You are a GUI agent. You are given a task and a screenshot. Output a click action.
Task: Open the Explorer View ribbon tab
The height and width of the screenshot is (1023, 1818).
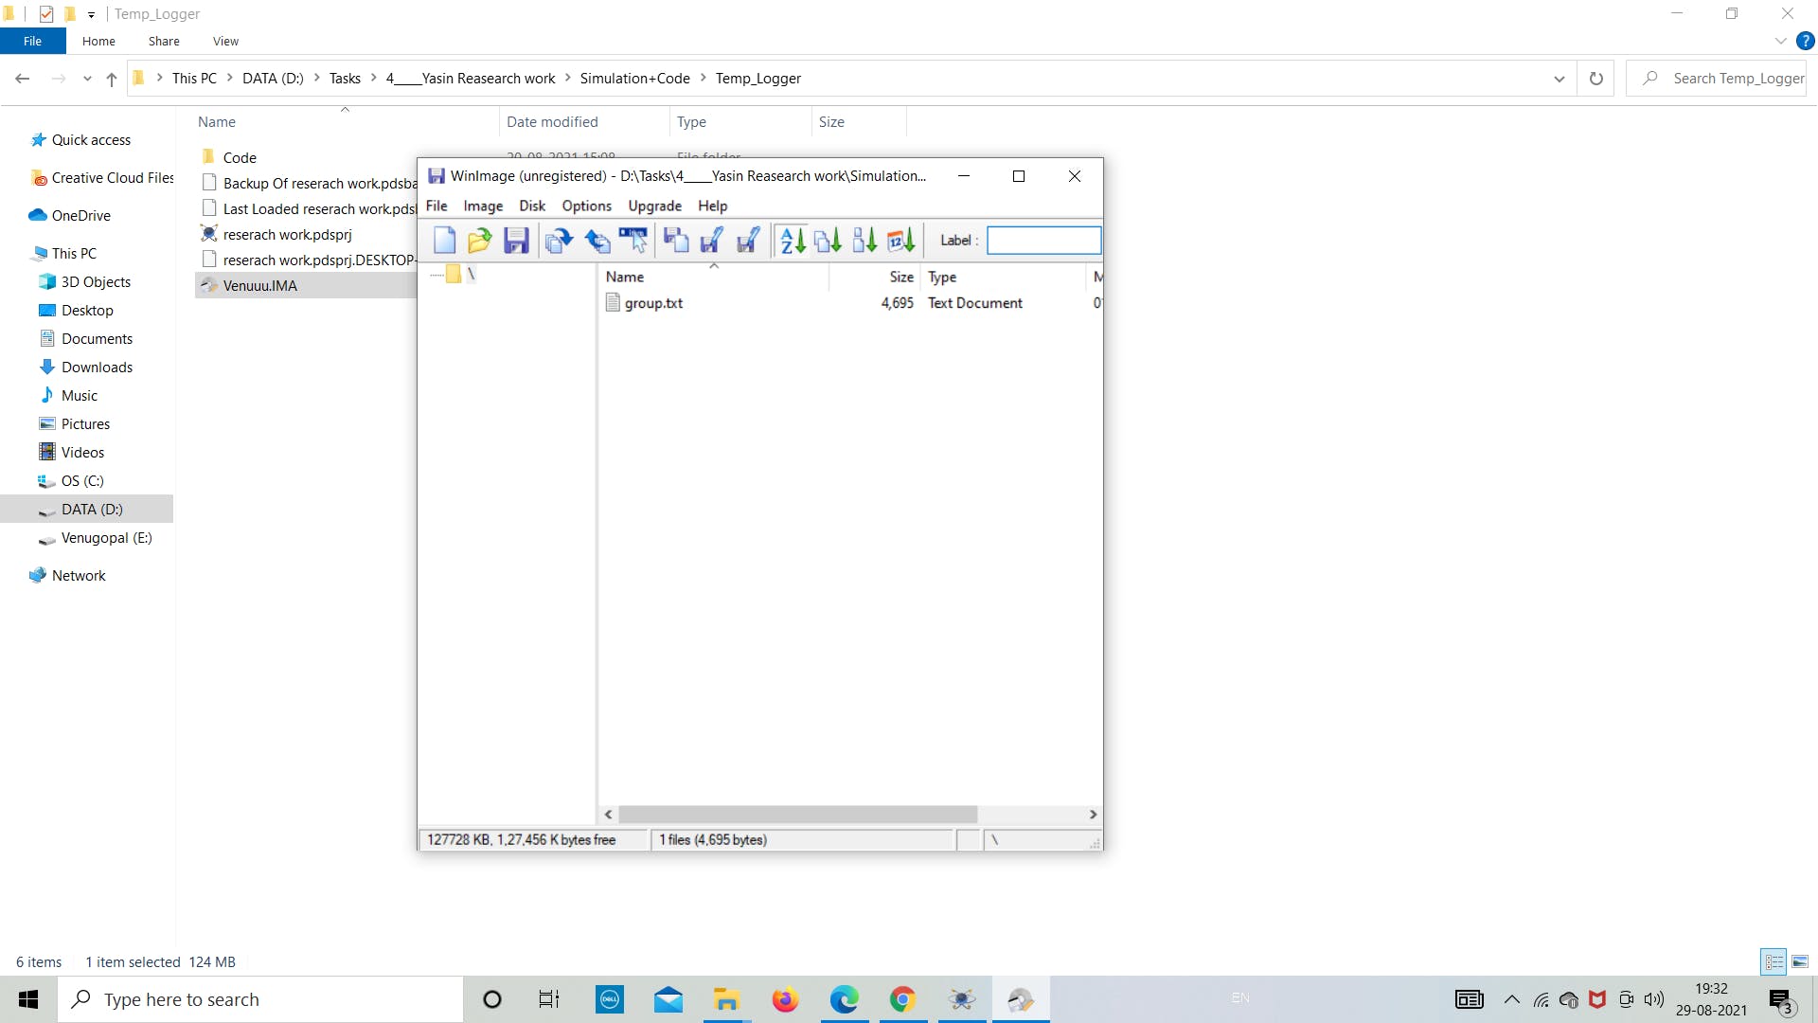(x=225, y=41)
